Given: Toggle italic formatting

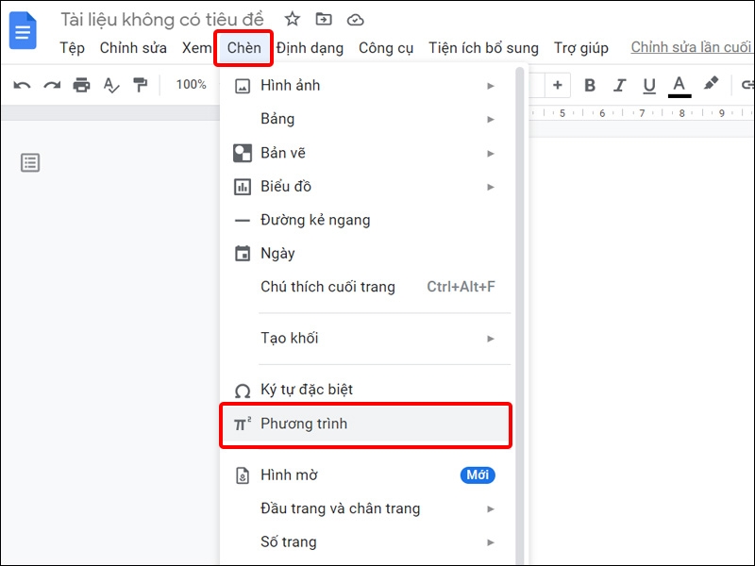Looking at the screenshot, I should tap(620, 85).
